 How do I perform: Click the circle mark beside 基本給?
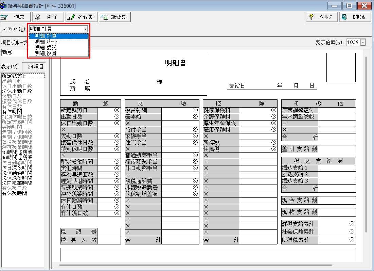click(195, 116)
